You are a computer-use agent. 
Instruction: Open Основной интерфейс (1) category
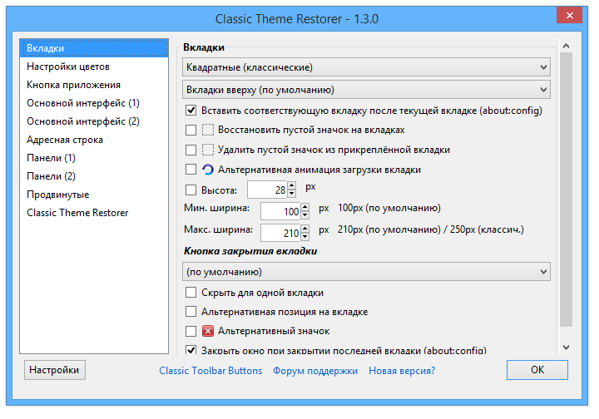coord(94,103)
